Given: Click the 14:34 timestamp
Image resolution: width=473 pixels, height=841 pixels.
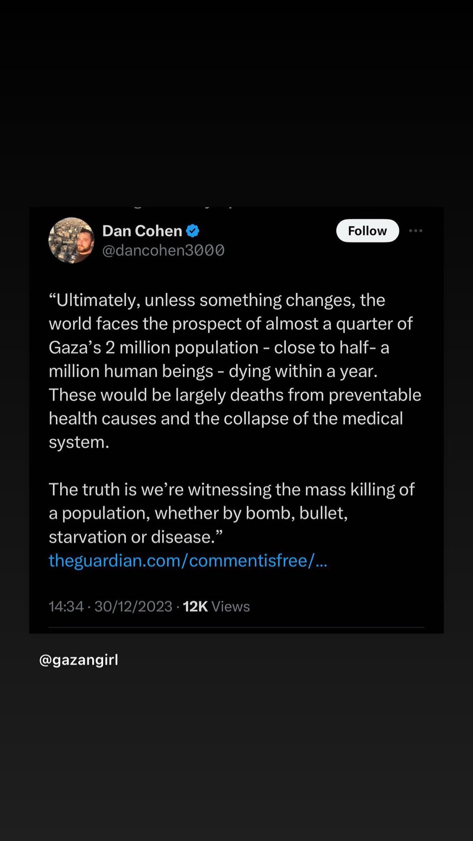Looking at the screenshot, I should 66,606.
